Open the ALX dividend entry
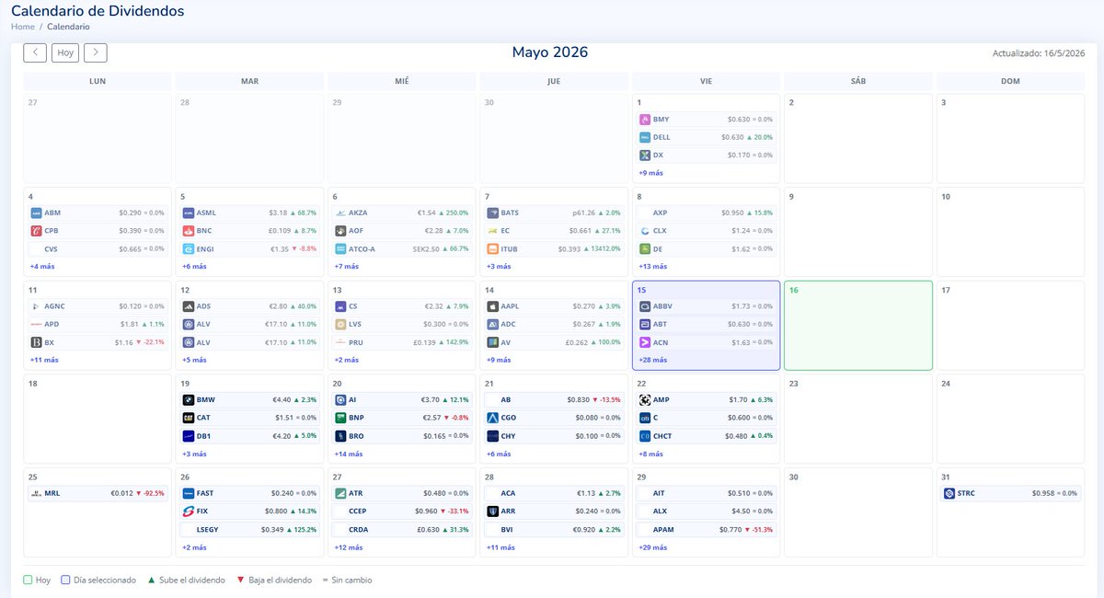 click(x=707, y=512)
